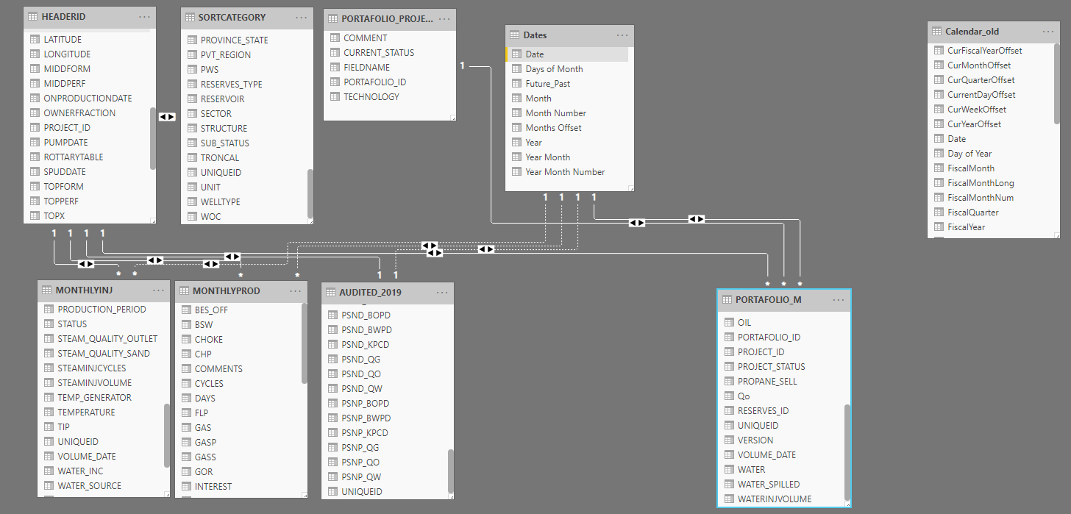The height and width of the screenshot is (514, 1071).
Task: Click the table icon beside Dates title
Action: click(514, 35)
